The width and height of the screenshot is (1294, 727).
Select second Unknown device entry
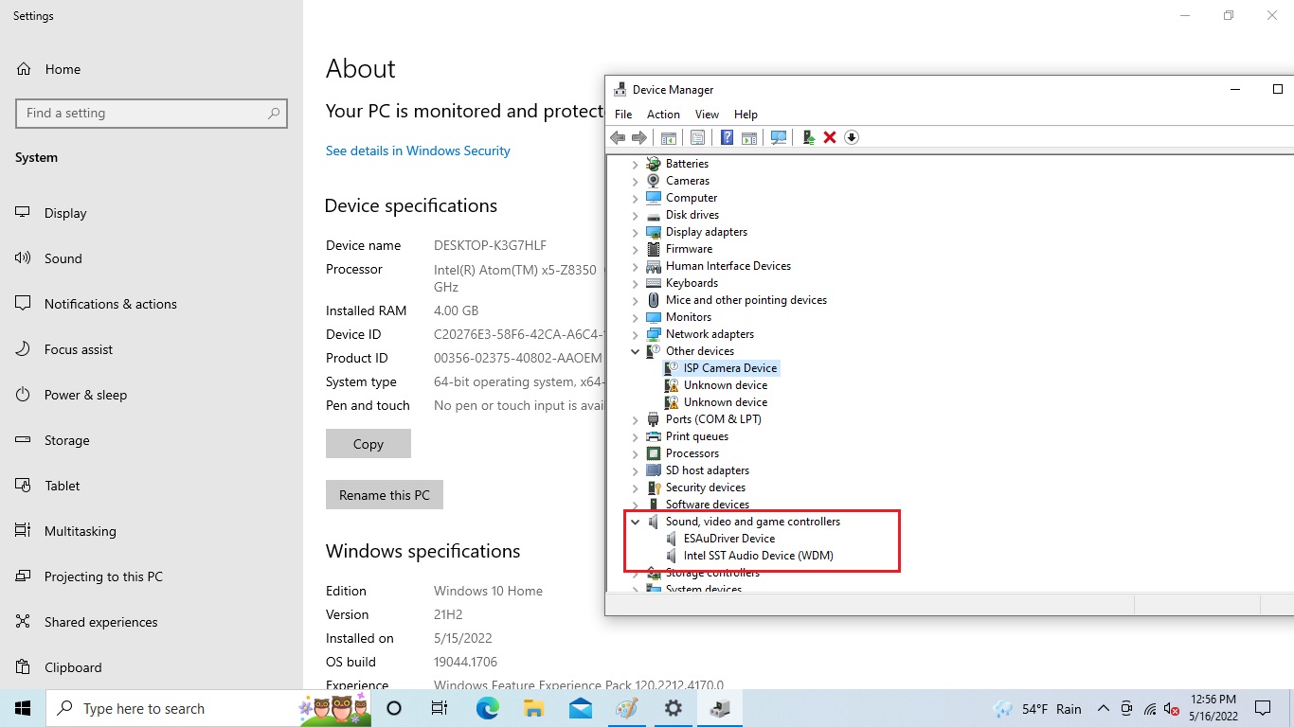pyautogui.click(x=726, y=402)
